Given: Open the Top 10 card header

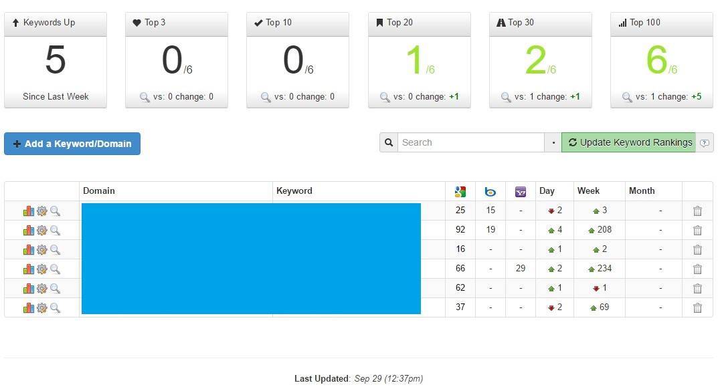Looking at the screenshot, I should click(298, 24).
